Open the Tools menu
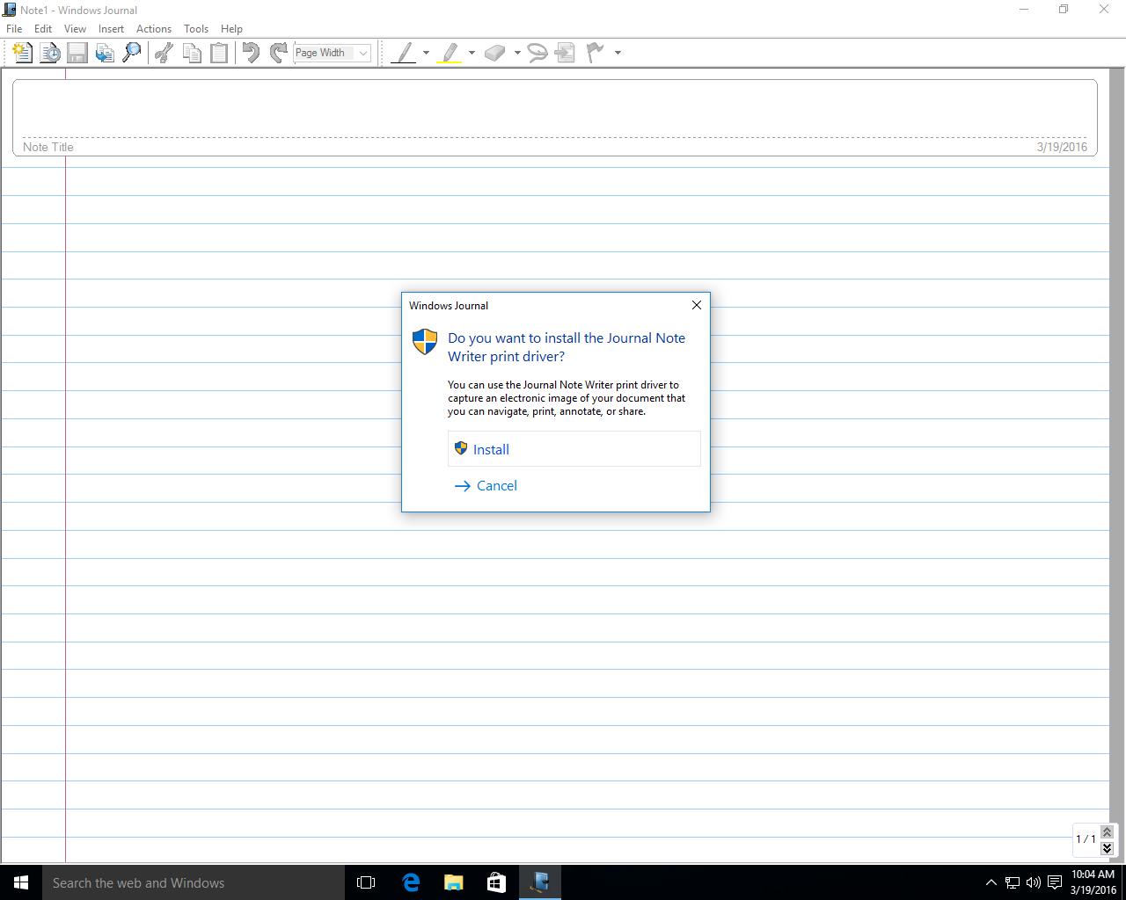This screenshot has width=1126, height=900. tap(196, 29)
